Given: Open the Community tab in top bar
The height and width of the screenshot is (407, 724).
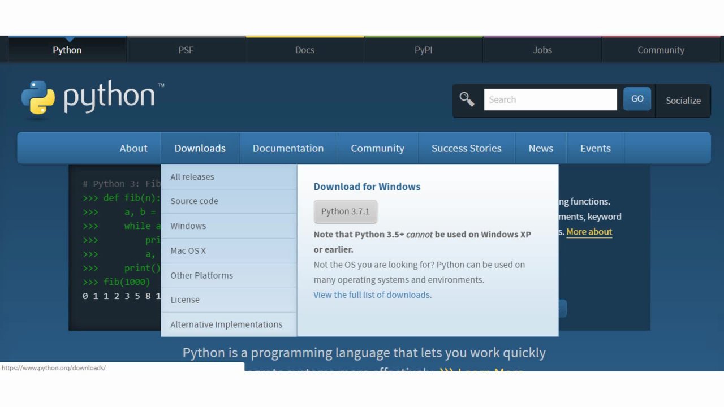Looking at the screenshot, I should (x=661, y=50).
